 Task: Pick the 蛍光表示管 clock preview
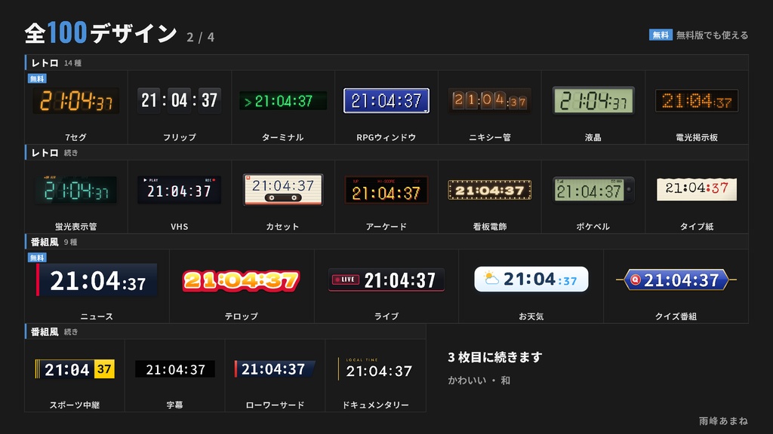(76, 190)
